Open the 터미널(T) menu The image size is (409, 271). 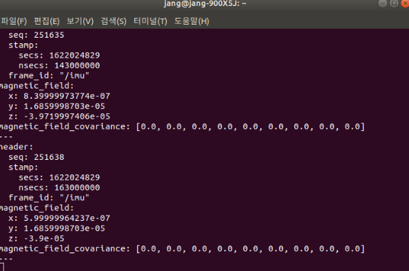click(x=151, y=21)
